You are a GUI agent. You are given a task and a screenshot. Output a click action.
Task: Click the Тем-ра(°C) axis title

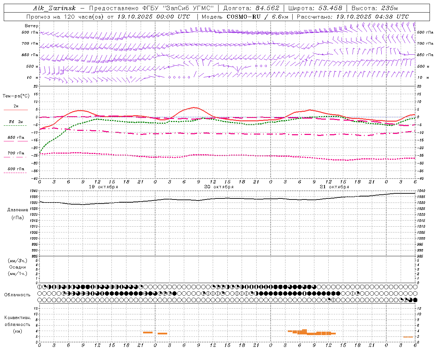click(x=16, y=96)
